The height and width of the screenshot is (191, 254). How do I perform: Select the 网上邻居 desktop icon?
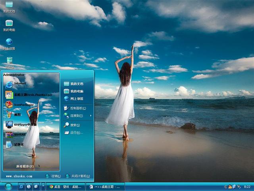click(x=9, y=44)
